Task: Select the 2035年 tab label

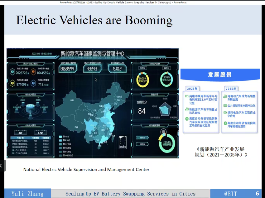Action: point(230,89)
